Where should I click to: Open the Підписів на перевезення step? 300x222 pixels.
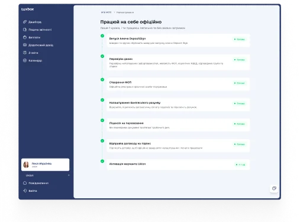178,125
